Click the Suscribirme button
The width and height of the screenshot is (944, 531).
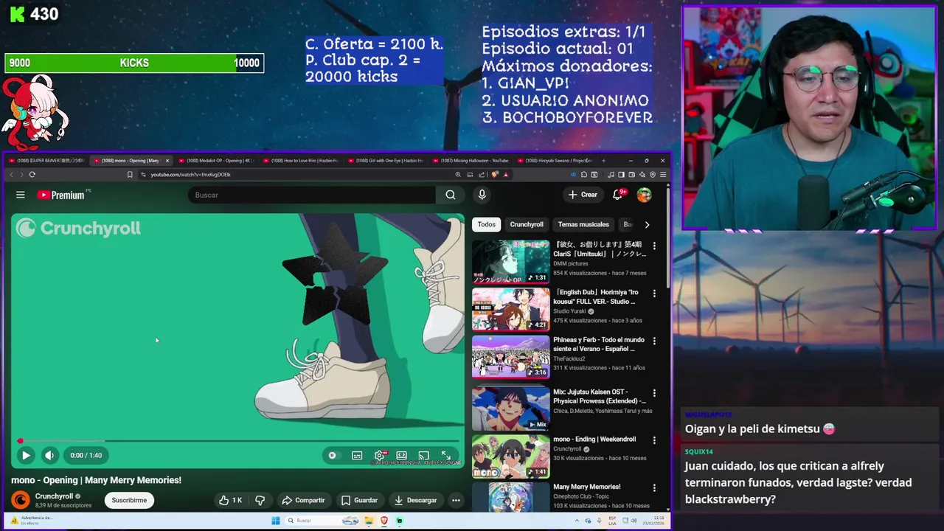[x=129, y=500]
